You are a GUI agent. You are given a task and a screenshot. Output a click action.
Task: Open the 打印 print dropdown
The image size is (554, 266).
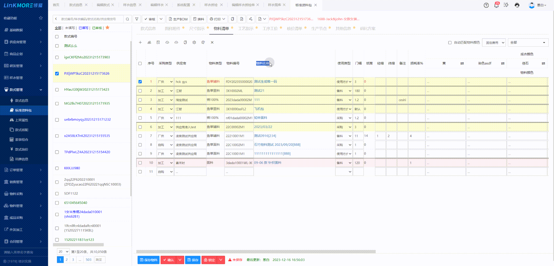217,19
